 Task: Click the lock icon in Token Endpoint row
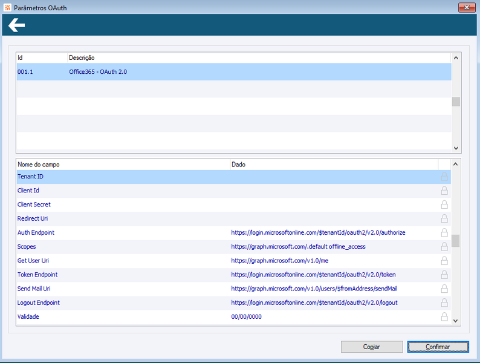(x=444, y=275)
